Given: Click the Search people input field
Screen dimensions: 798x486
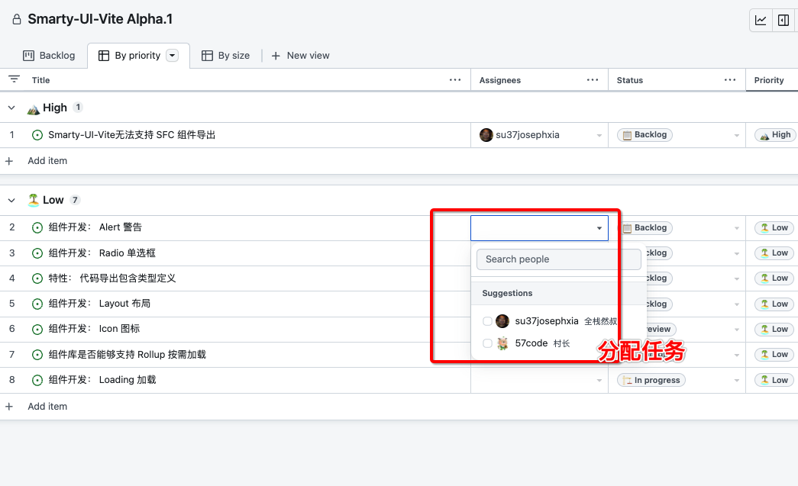Looking at the screenshot, I should tap(558, 259).
